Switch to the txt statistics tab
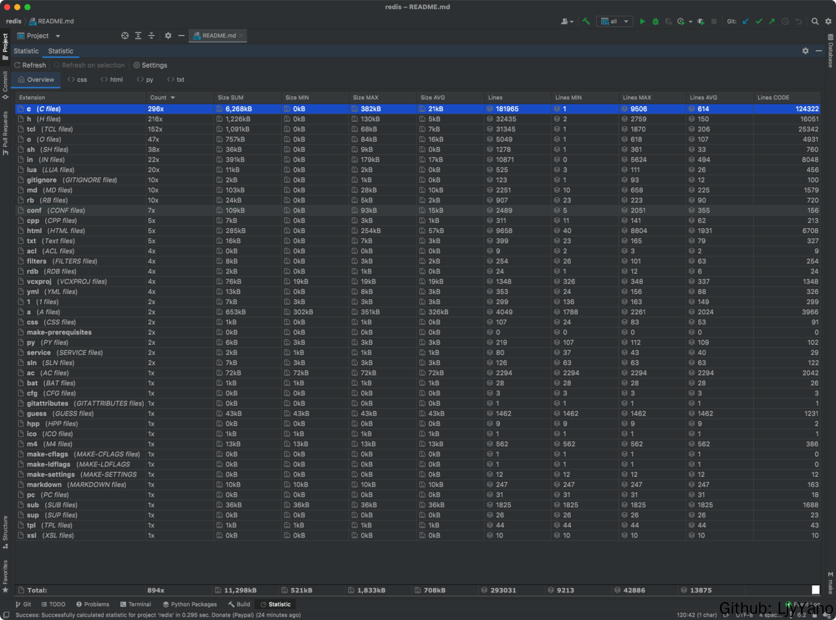Image resolution: width=836 pixels, height=620 pixels. (176, 80)
